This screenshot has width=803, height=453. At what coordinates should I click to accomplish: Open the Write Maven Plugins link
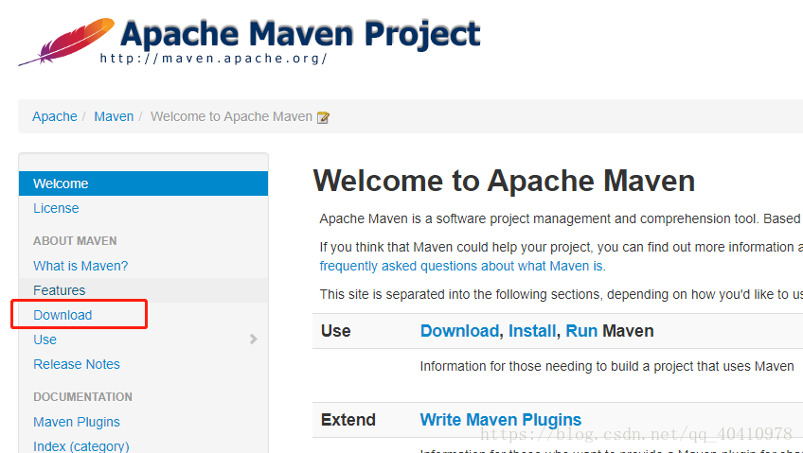500,420
